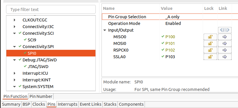
Task: Collapse the Connectivity:SCI tree node
Action: pos(14,33)
